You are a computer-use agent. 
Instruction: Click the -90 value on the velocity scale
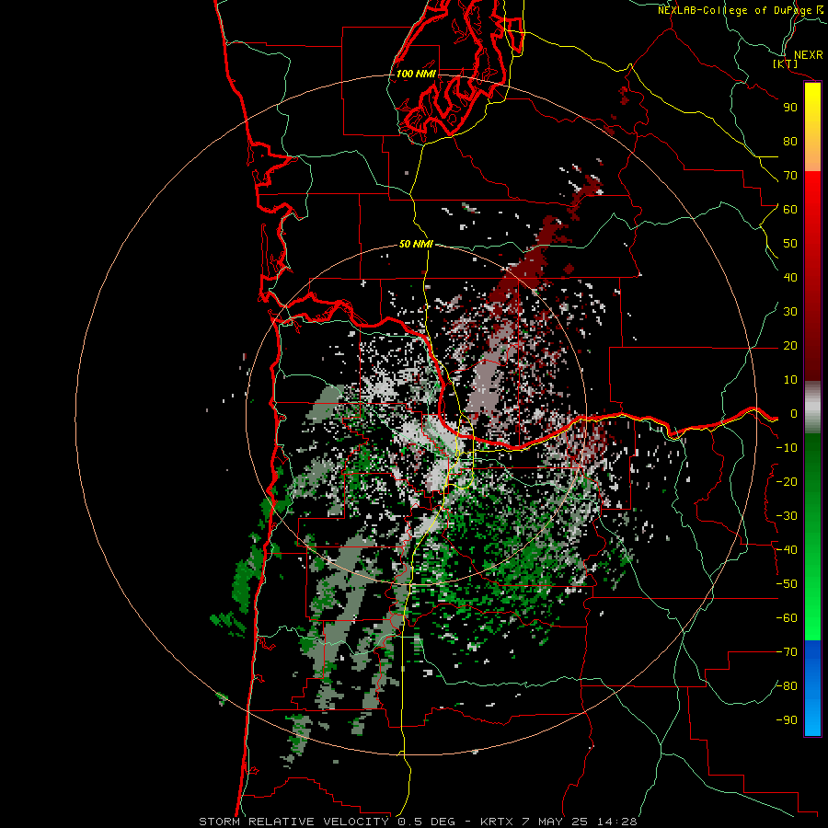tap(787, 720)
